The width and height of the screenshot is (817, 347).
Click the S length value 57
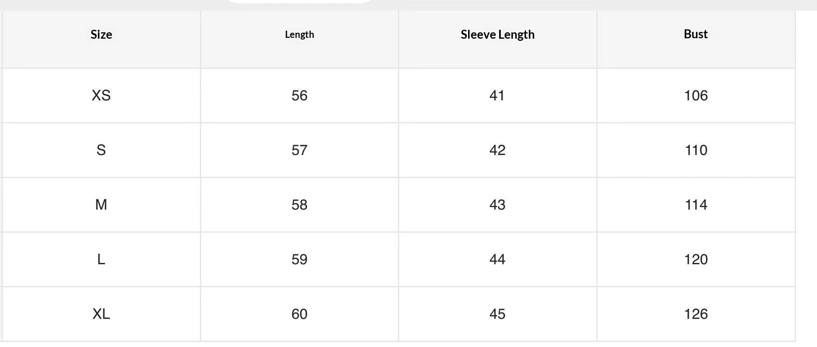point(300,150)
